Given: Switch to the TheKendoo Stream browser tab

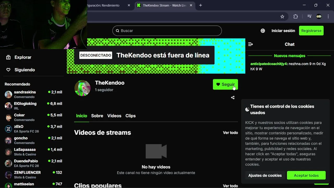Looking at the screenshot, I should tap(164, 5).
